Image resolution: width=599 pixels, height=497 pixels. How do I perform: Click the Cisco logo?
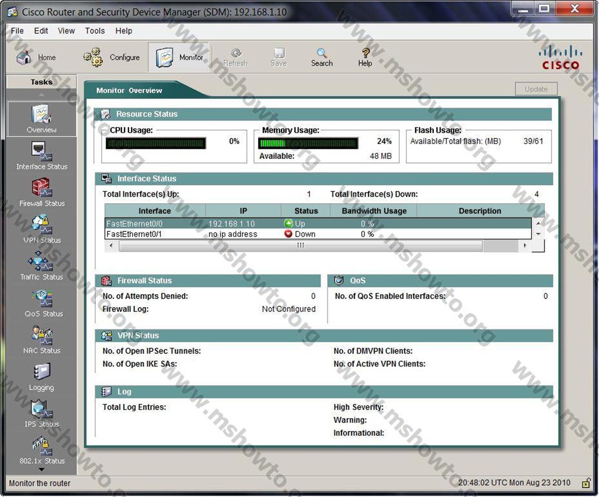560,57
